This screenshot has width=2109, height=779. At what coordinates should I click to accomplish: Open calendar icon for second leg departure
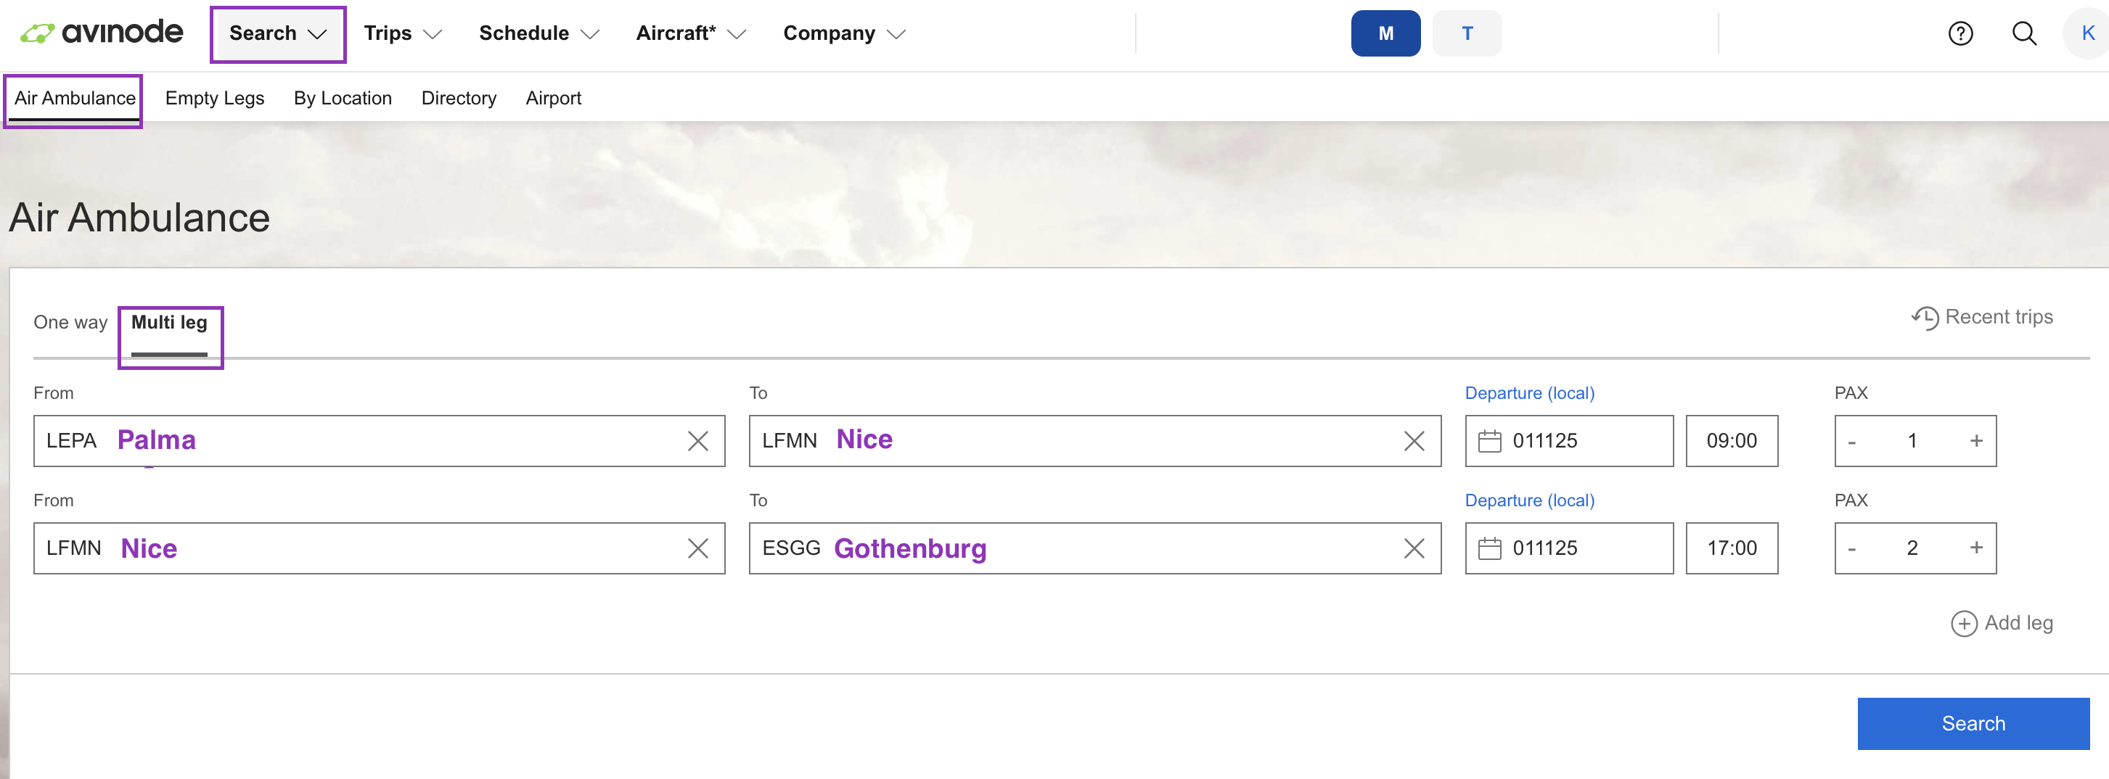tap(1489, 548)
